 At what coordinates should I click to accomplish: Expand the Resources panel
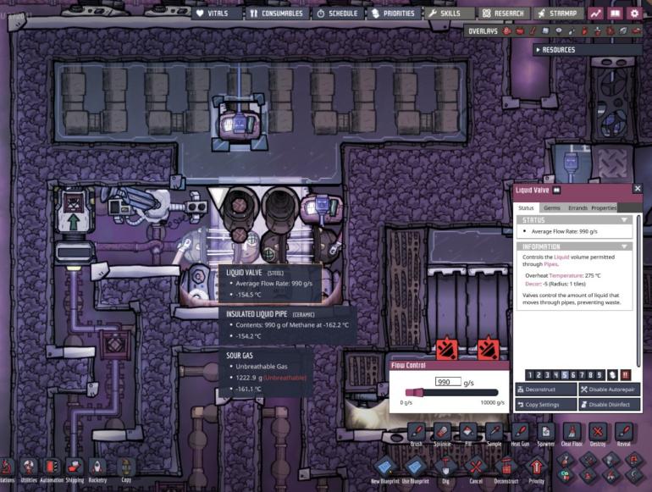click(587, 50)
